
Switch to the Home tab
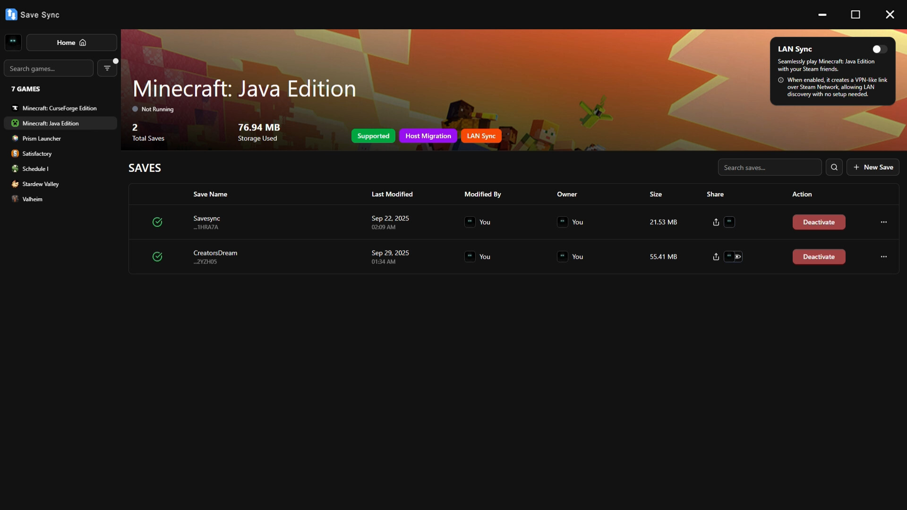[71, 42]
